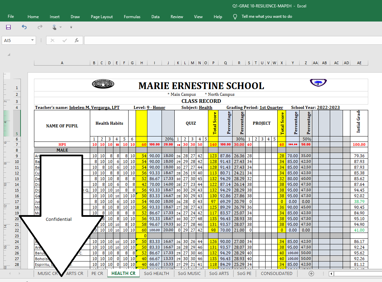Image resolution: width=382 pixels, height=282 pixels.
Task: Select column H header
Action: point(142,63)
